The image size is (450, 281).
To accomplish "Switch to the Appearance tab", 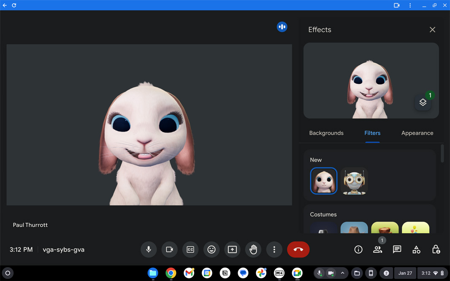I will click(417, 133).
